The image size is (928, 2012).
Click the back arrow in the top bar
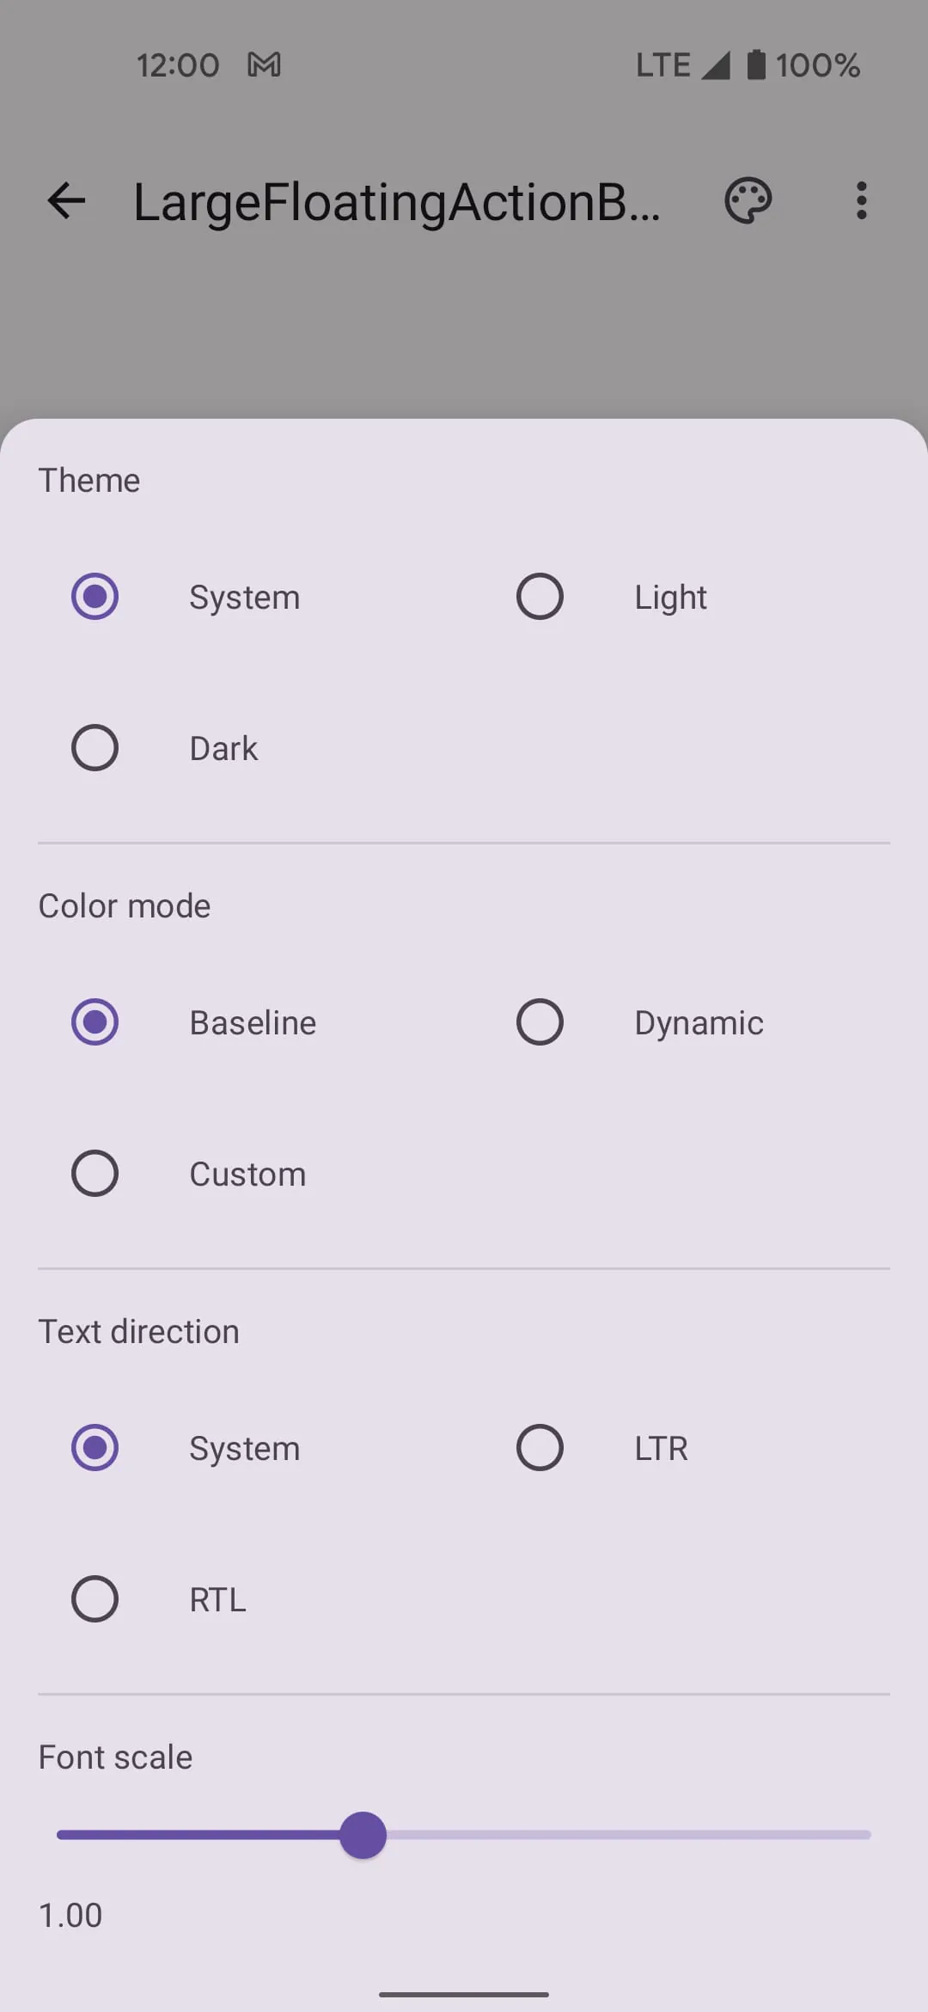coord(66,200)
